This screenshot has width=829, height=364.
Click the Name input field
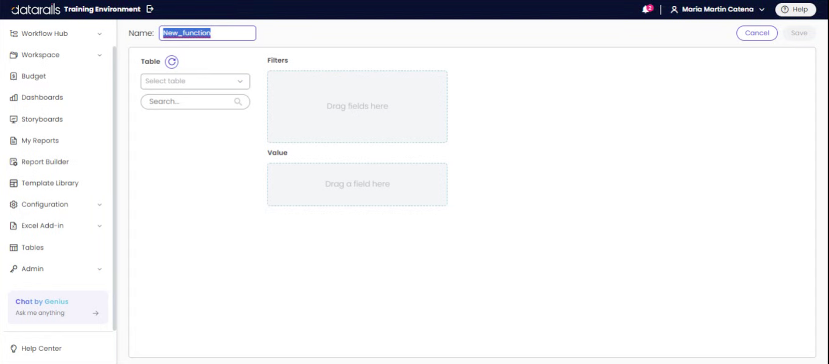click(207, 33)
